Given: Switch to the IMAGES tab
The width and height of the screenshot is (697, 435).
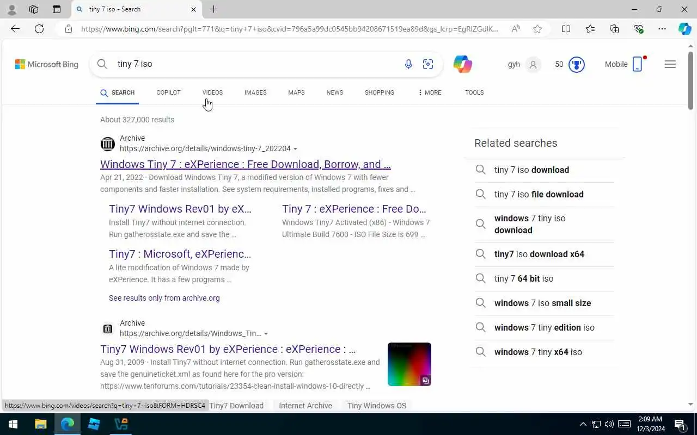Looking at the screenshot, I should pos(255,92).
